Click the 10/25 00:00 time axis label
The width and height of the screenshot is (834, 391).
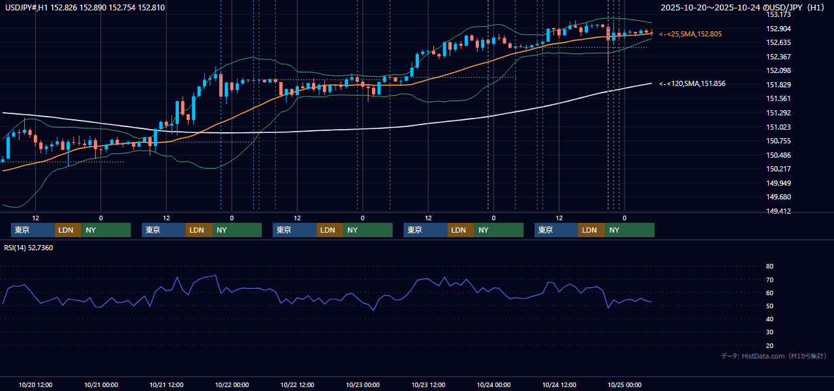625,384
